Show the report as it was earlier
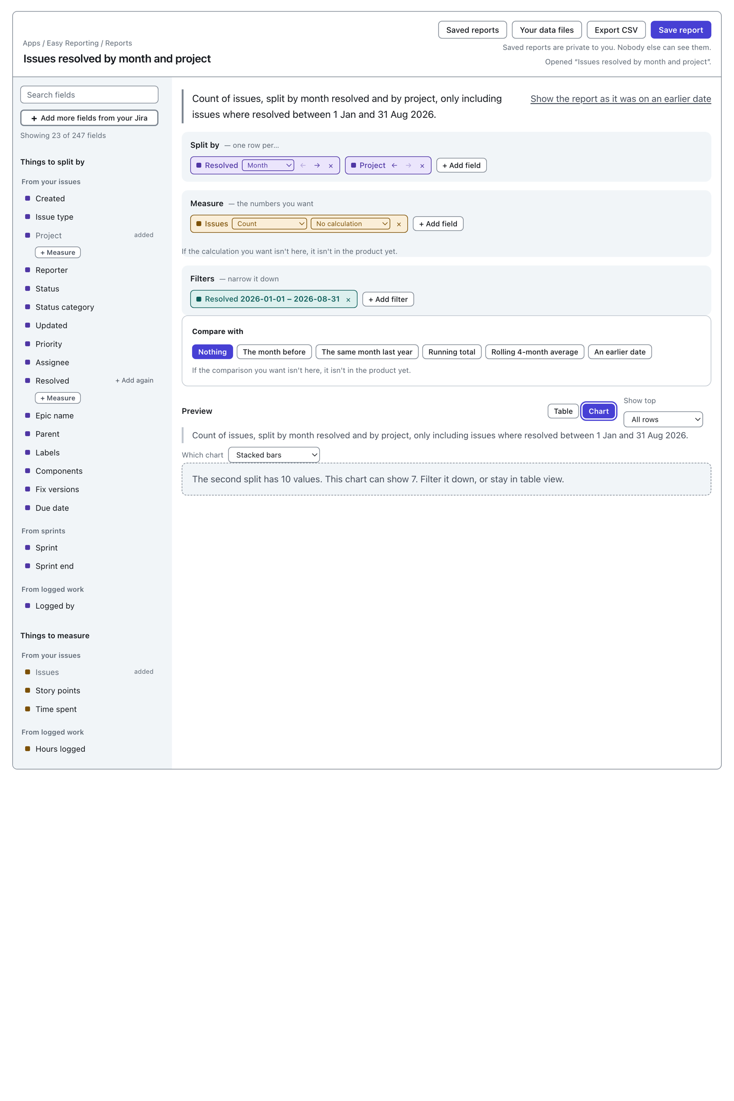This screenshot has height=1101, width=734. coord(620,99)
